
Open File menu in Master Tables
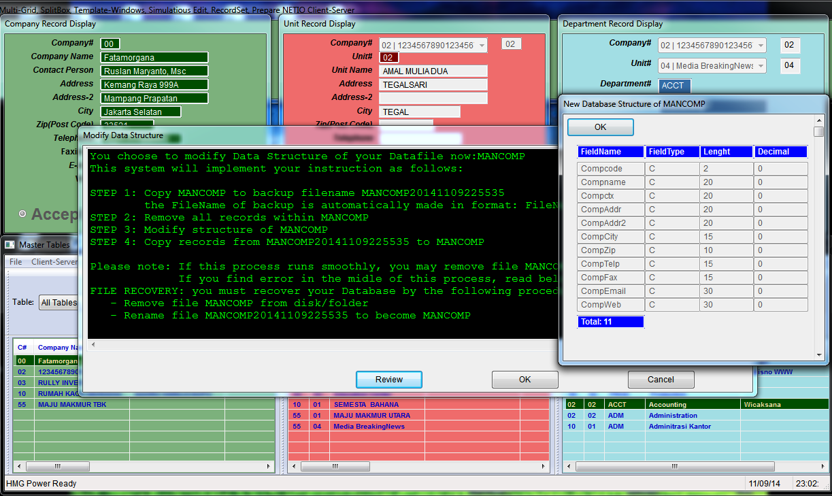point(16,262)
